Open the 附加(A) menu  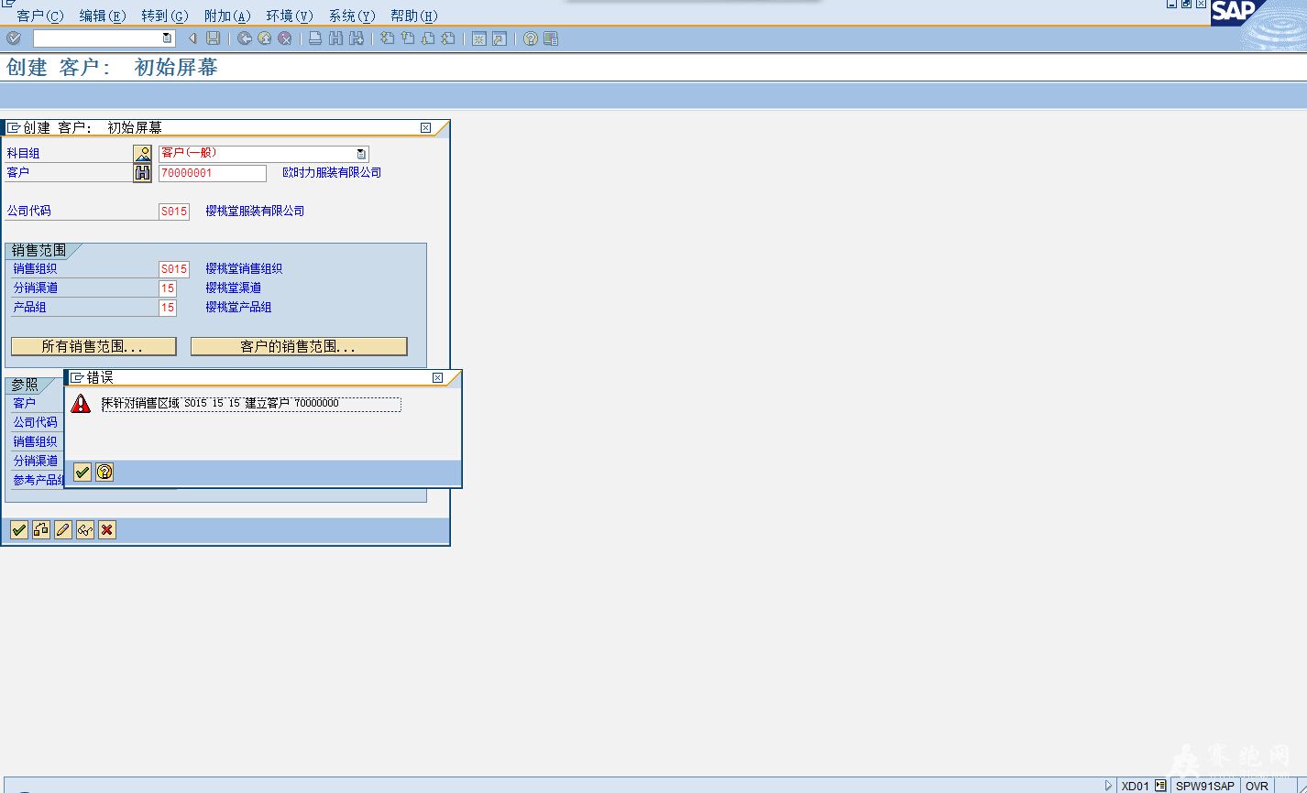pyautogui.click(x=227, y=16)
